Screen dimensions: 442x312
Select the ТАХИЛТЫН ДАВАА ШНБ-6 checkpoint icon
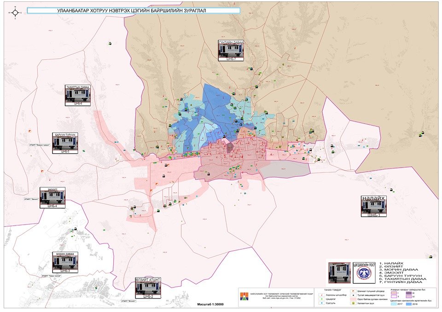coord(78,95)
